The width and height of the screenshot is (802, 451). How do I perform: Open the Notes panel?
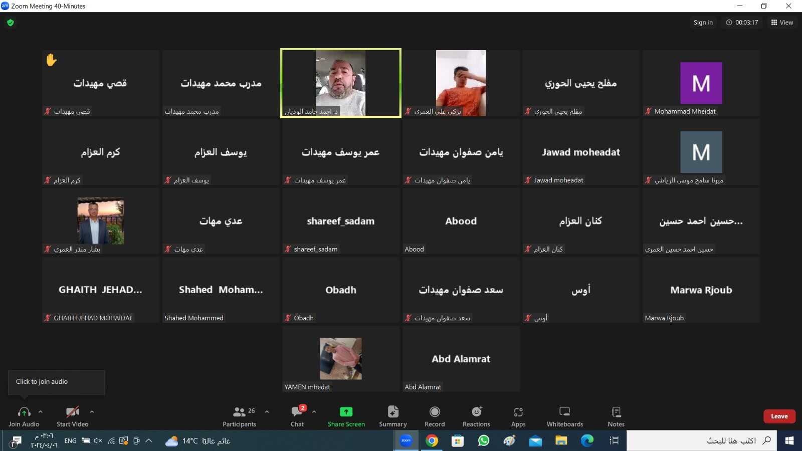point(616,416)
